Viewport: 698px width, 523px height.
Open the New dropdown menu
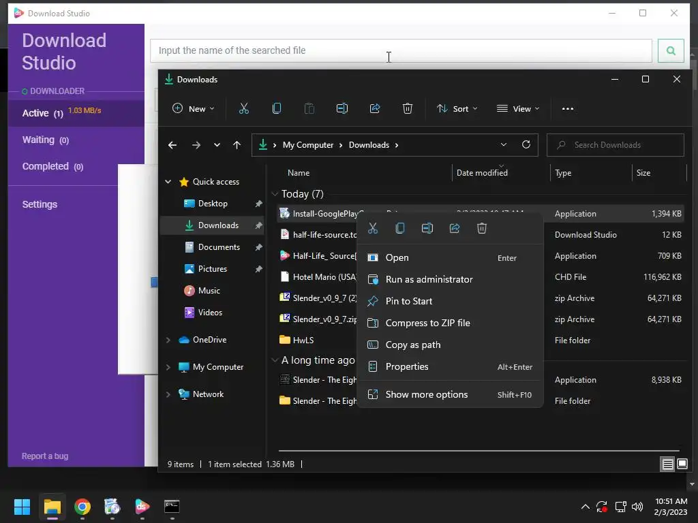click(194, 108)
